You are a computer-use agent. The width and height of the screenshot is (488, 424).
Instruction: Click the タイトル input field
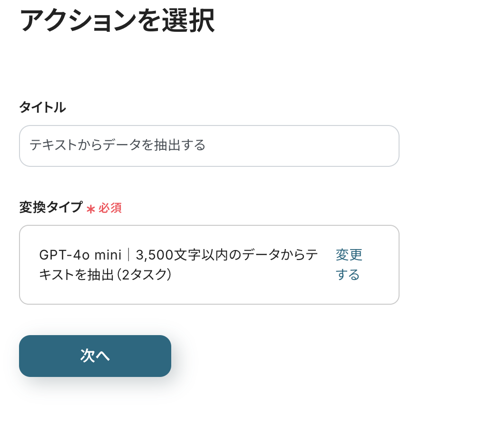point(209,146)
